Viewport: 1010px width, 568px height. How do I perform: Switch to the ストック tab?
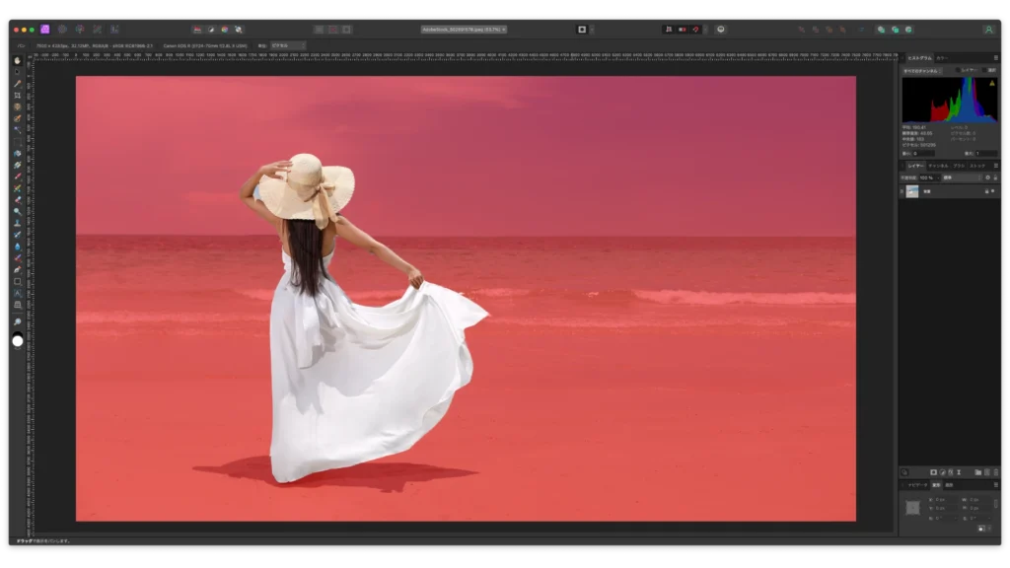pyautogui.click(x=976, y=166)
